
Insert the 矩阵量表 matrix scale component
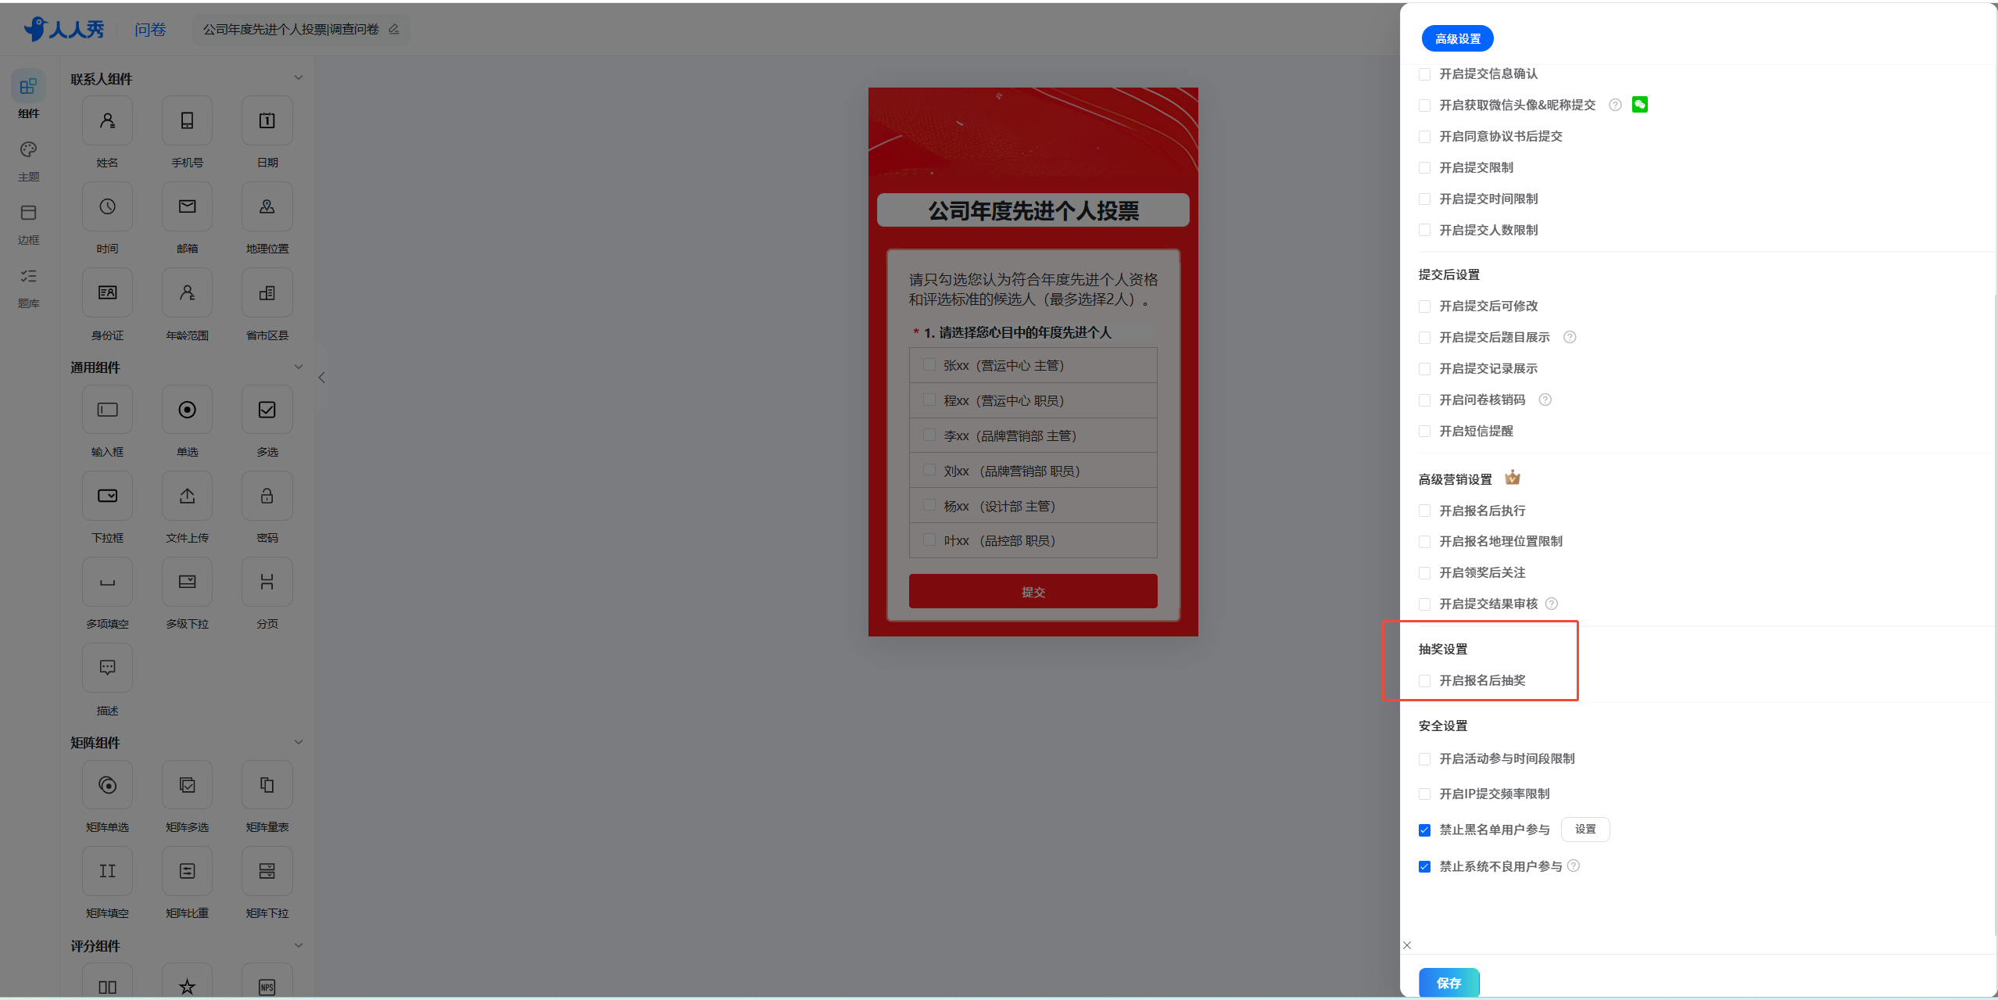point(267,785)
